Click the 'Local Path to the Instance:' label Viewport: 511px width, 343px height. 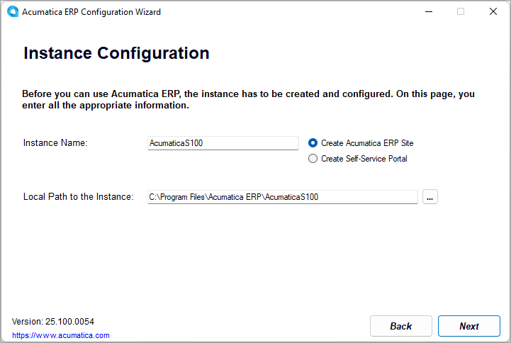pyautogui.click(x=78, y=197)
